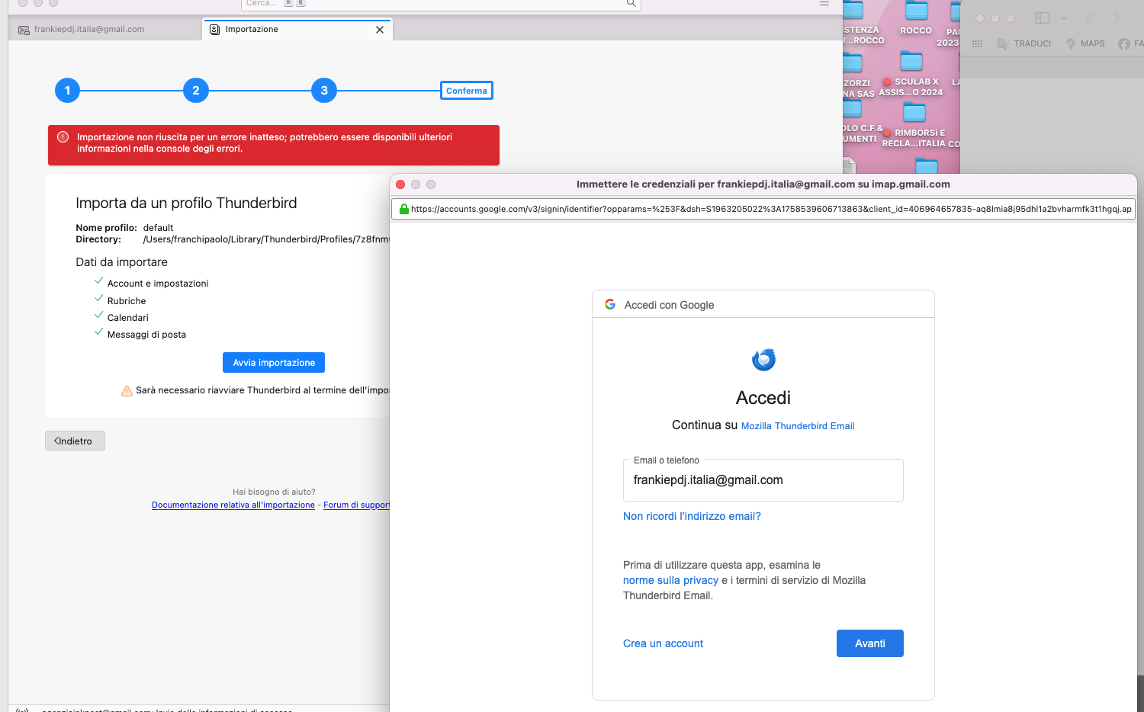Click the Avanti button in Google sign-in

870,643
